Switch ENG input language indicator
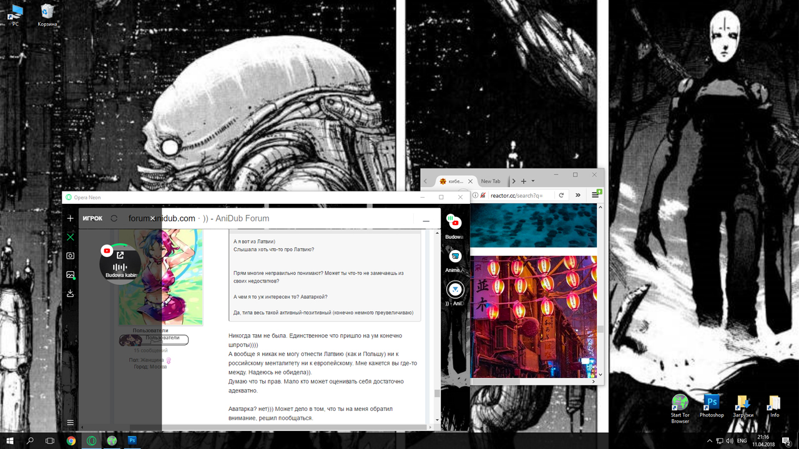 pos(742,441)
